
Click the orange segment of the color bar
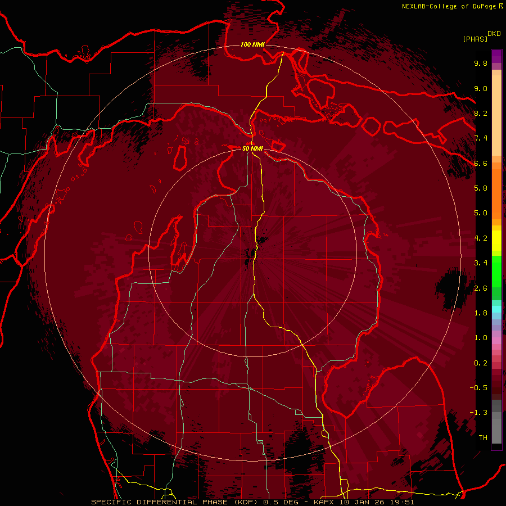click(x=496, y=193)
